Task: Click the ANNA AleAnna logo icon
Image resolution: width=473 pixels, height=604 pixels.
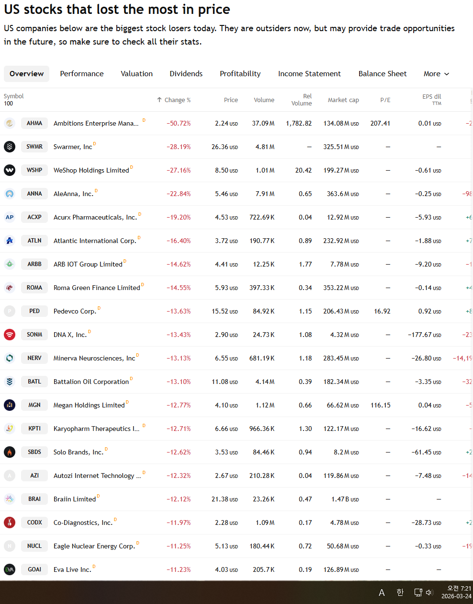Action: coord(10,194)
